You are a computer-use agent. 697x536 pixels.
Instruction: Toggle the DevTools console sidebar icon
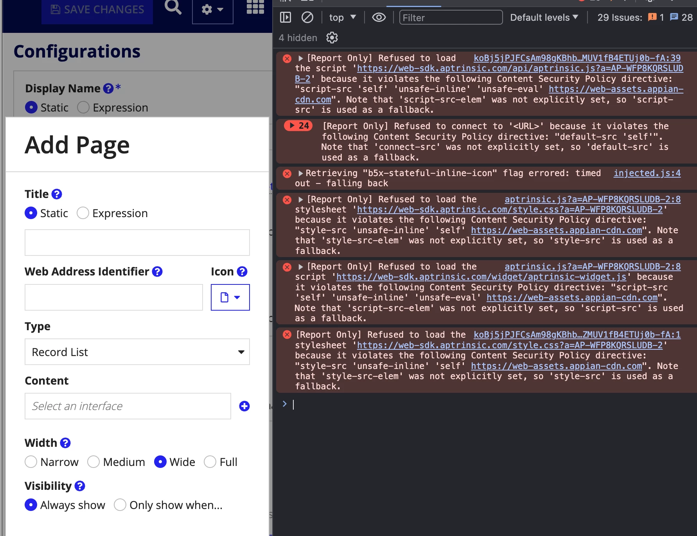pos(286,17)
